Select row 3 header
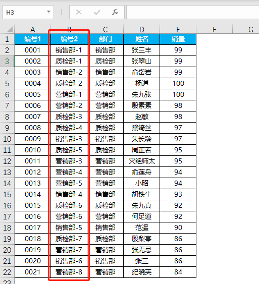Viewport: 259px width, 284px height. point(7,62)
